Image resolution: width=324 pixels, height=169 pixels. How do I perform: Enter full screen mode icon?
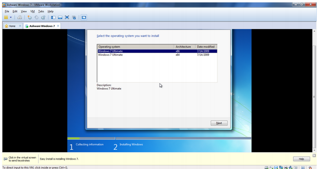tap(67, 18)
